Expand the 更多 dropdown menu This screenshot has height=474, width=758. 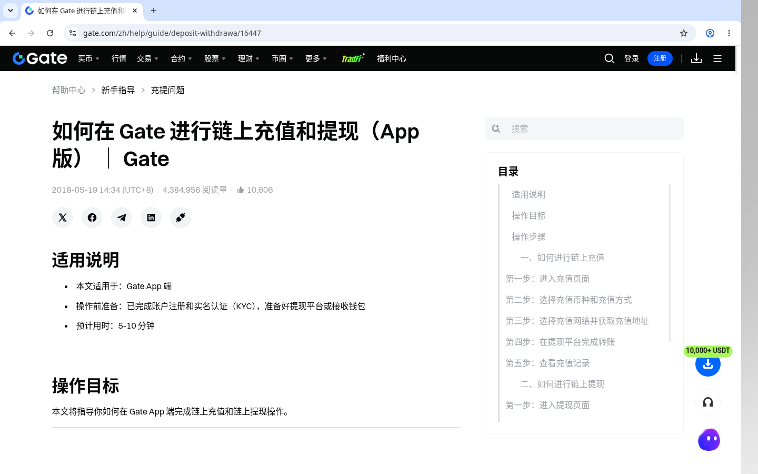click(x=316, y=58)
